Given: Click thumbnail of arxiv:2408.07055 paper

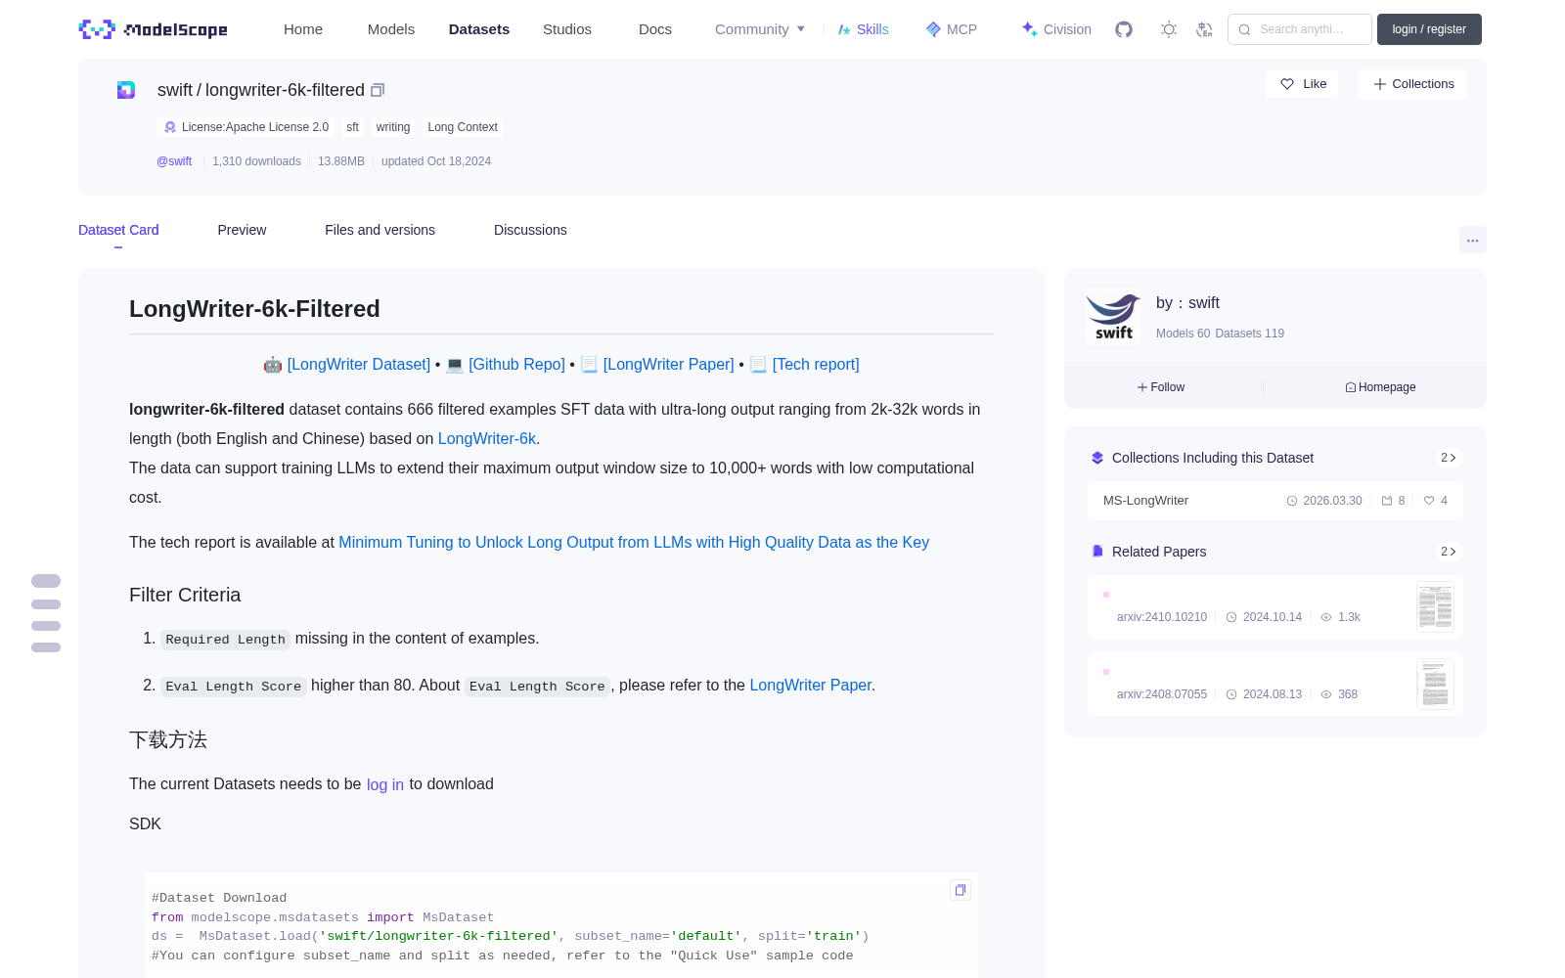Looking at the screenshot, I should (1435, 685).
